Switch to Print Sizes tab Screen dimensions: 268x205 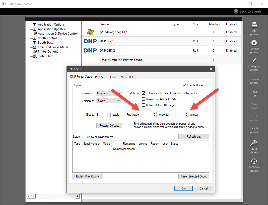point(101,77)
